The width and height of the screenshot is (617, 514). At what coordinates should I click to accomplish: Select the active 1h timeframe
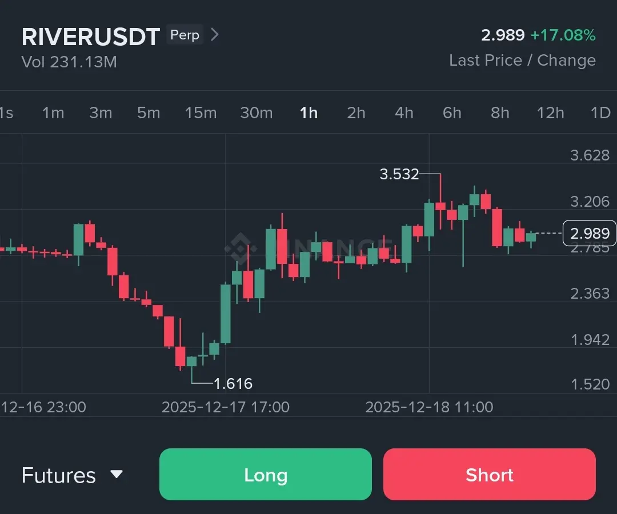tap(309, 113)
